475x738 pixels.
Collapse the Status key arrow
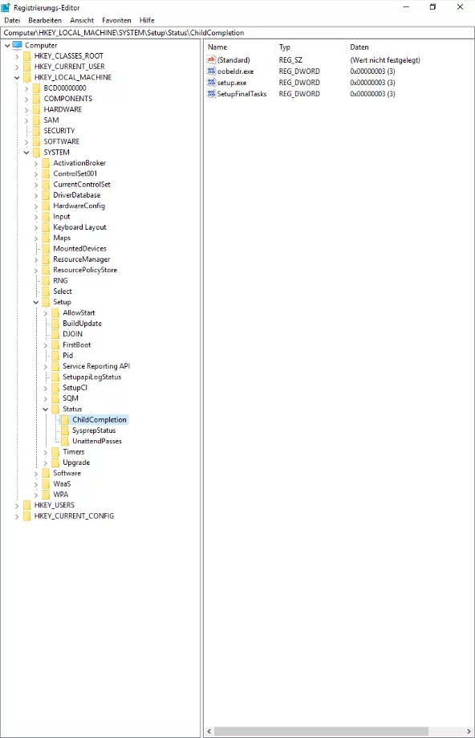46,410
